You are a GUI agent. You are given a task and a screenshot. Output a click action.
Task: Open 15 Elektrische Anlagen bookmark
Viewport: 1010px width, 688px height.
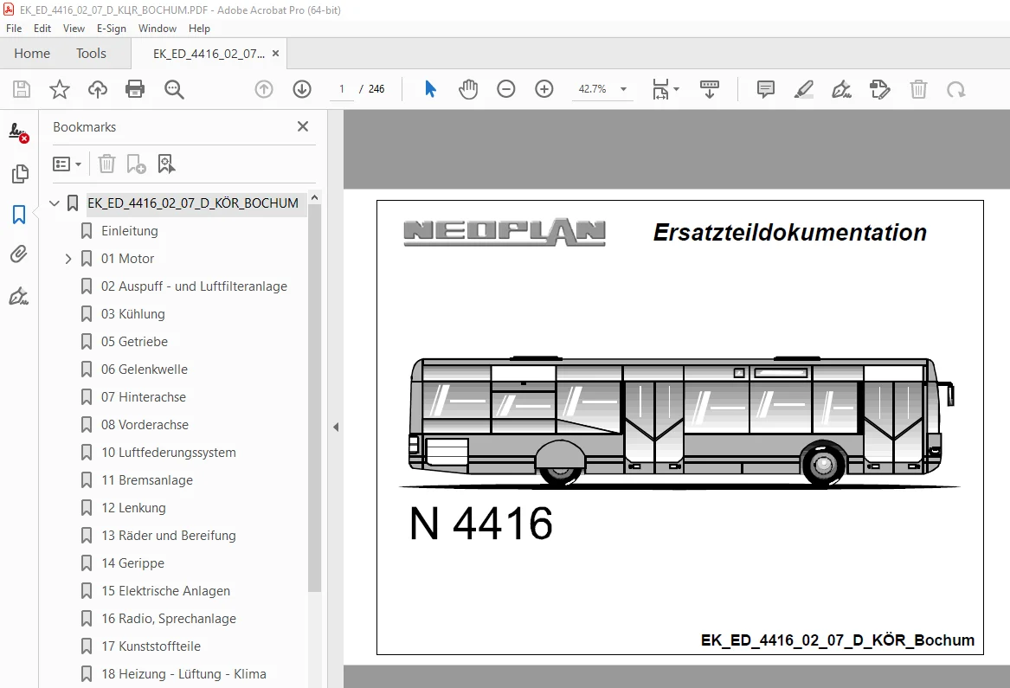point(165,591)
